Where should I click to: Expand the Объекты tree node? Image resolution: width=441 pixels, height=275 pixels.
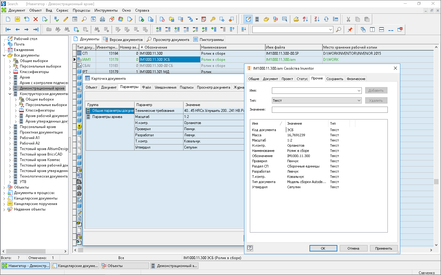coord(4,188)
